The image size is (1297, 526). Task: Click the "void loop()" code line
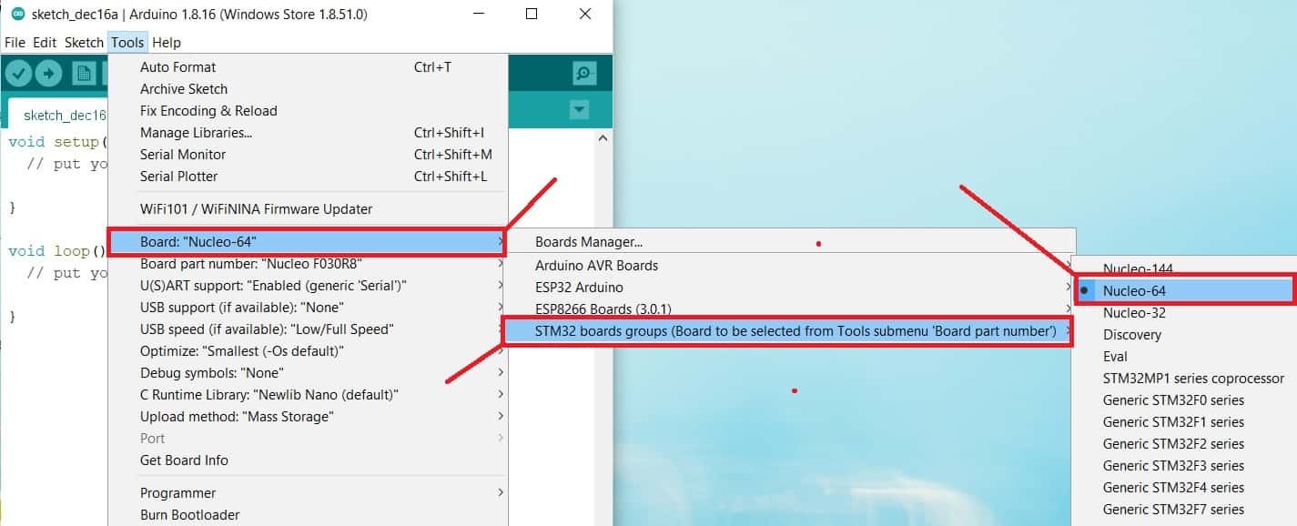(x=57, y=251)
